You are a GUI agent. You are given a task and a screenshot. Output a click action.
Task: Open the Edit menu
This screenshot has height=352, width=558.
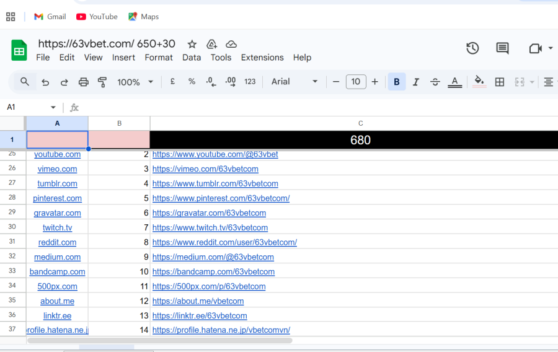point(67,57)
